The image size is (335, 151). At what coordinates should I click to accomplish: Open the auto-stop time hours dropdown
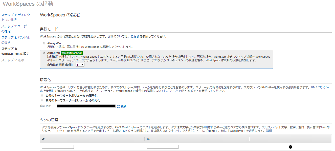[x=80, y=65]
